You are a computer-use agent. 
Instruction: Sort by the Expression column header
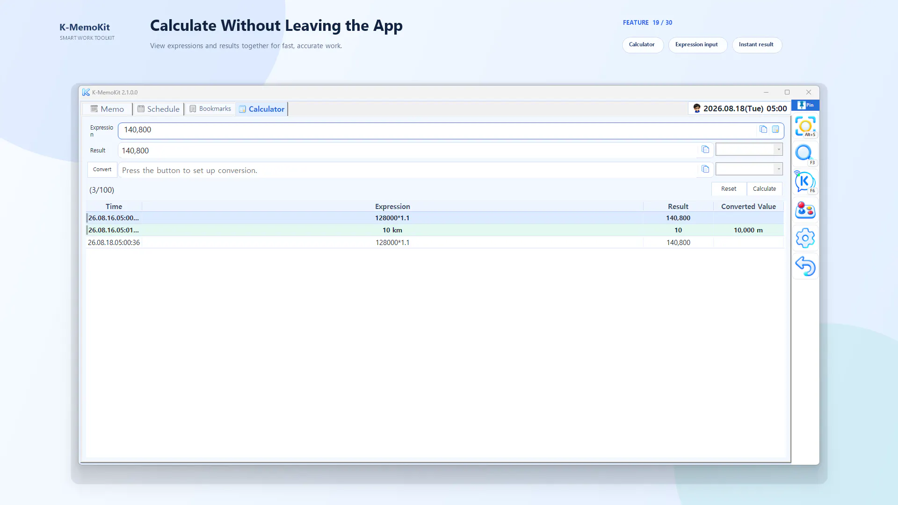[x=392, y=207]
